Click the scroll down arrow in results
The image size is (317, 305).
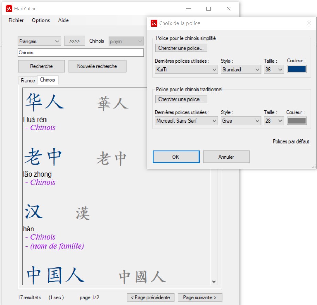tap(214, 281)
